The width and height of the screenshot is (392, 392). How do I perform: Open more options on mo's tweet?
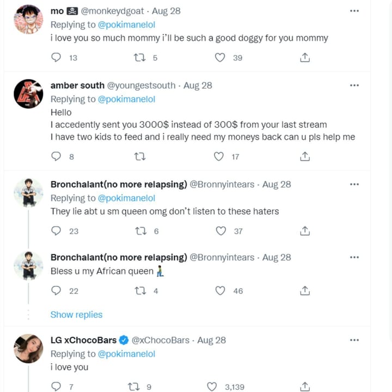tap(354, 11)
